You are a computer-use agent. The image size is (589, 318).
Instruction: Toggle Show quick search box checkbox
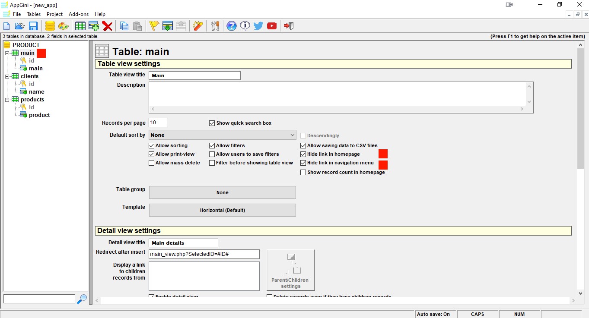click(x=212, y=123)
